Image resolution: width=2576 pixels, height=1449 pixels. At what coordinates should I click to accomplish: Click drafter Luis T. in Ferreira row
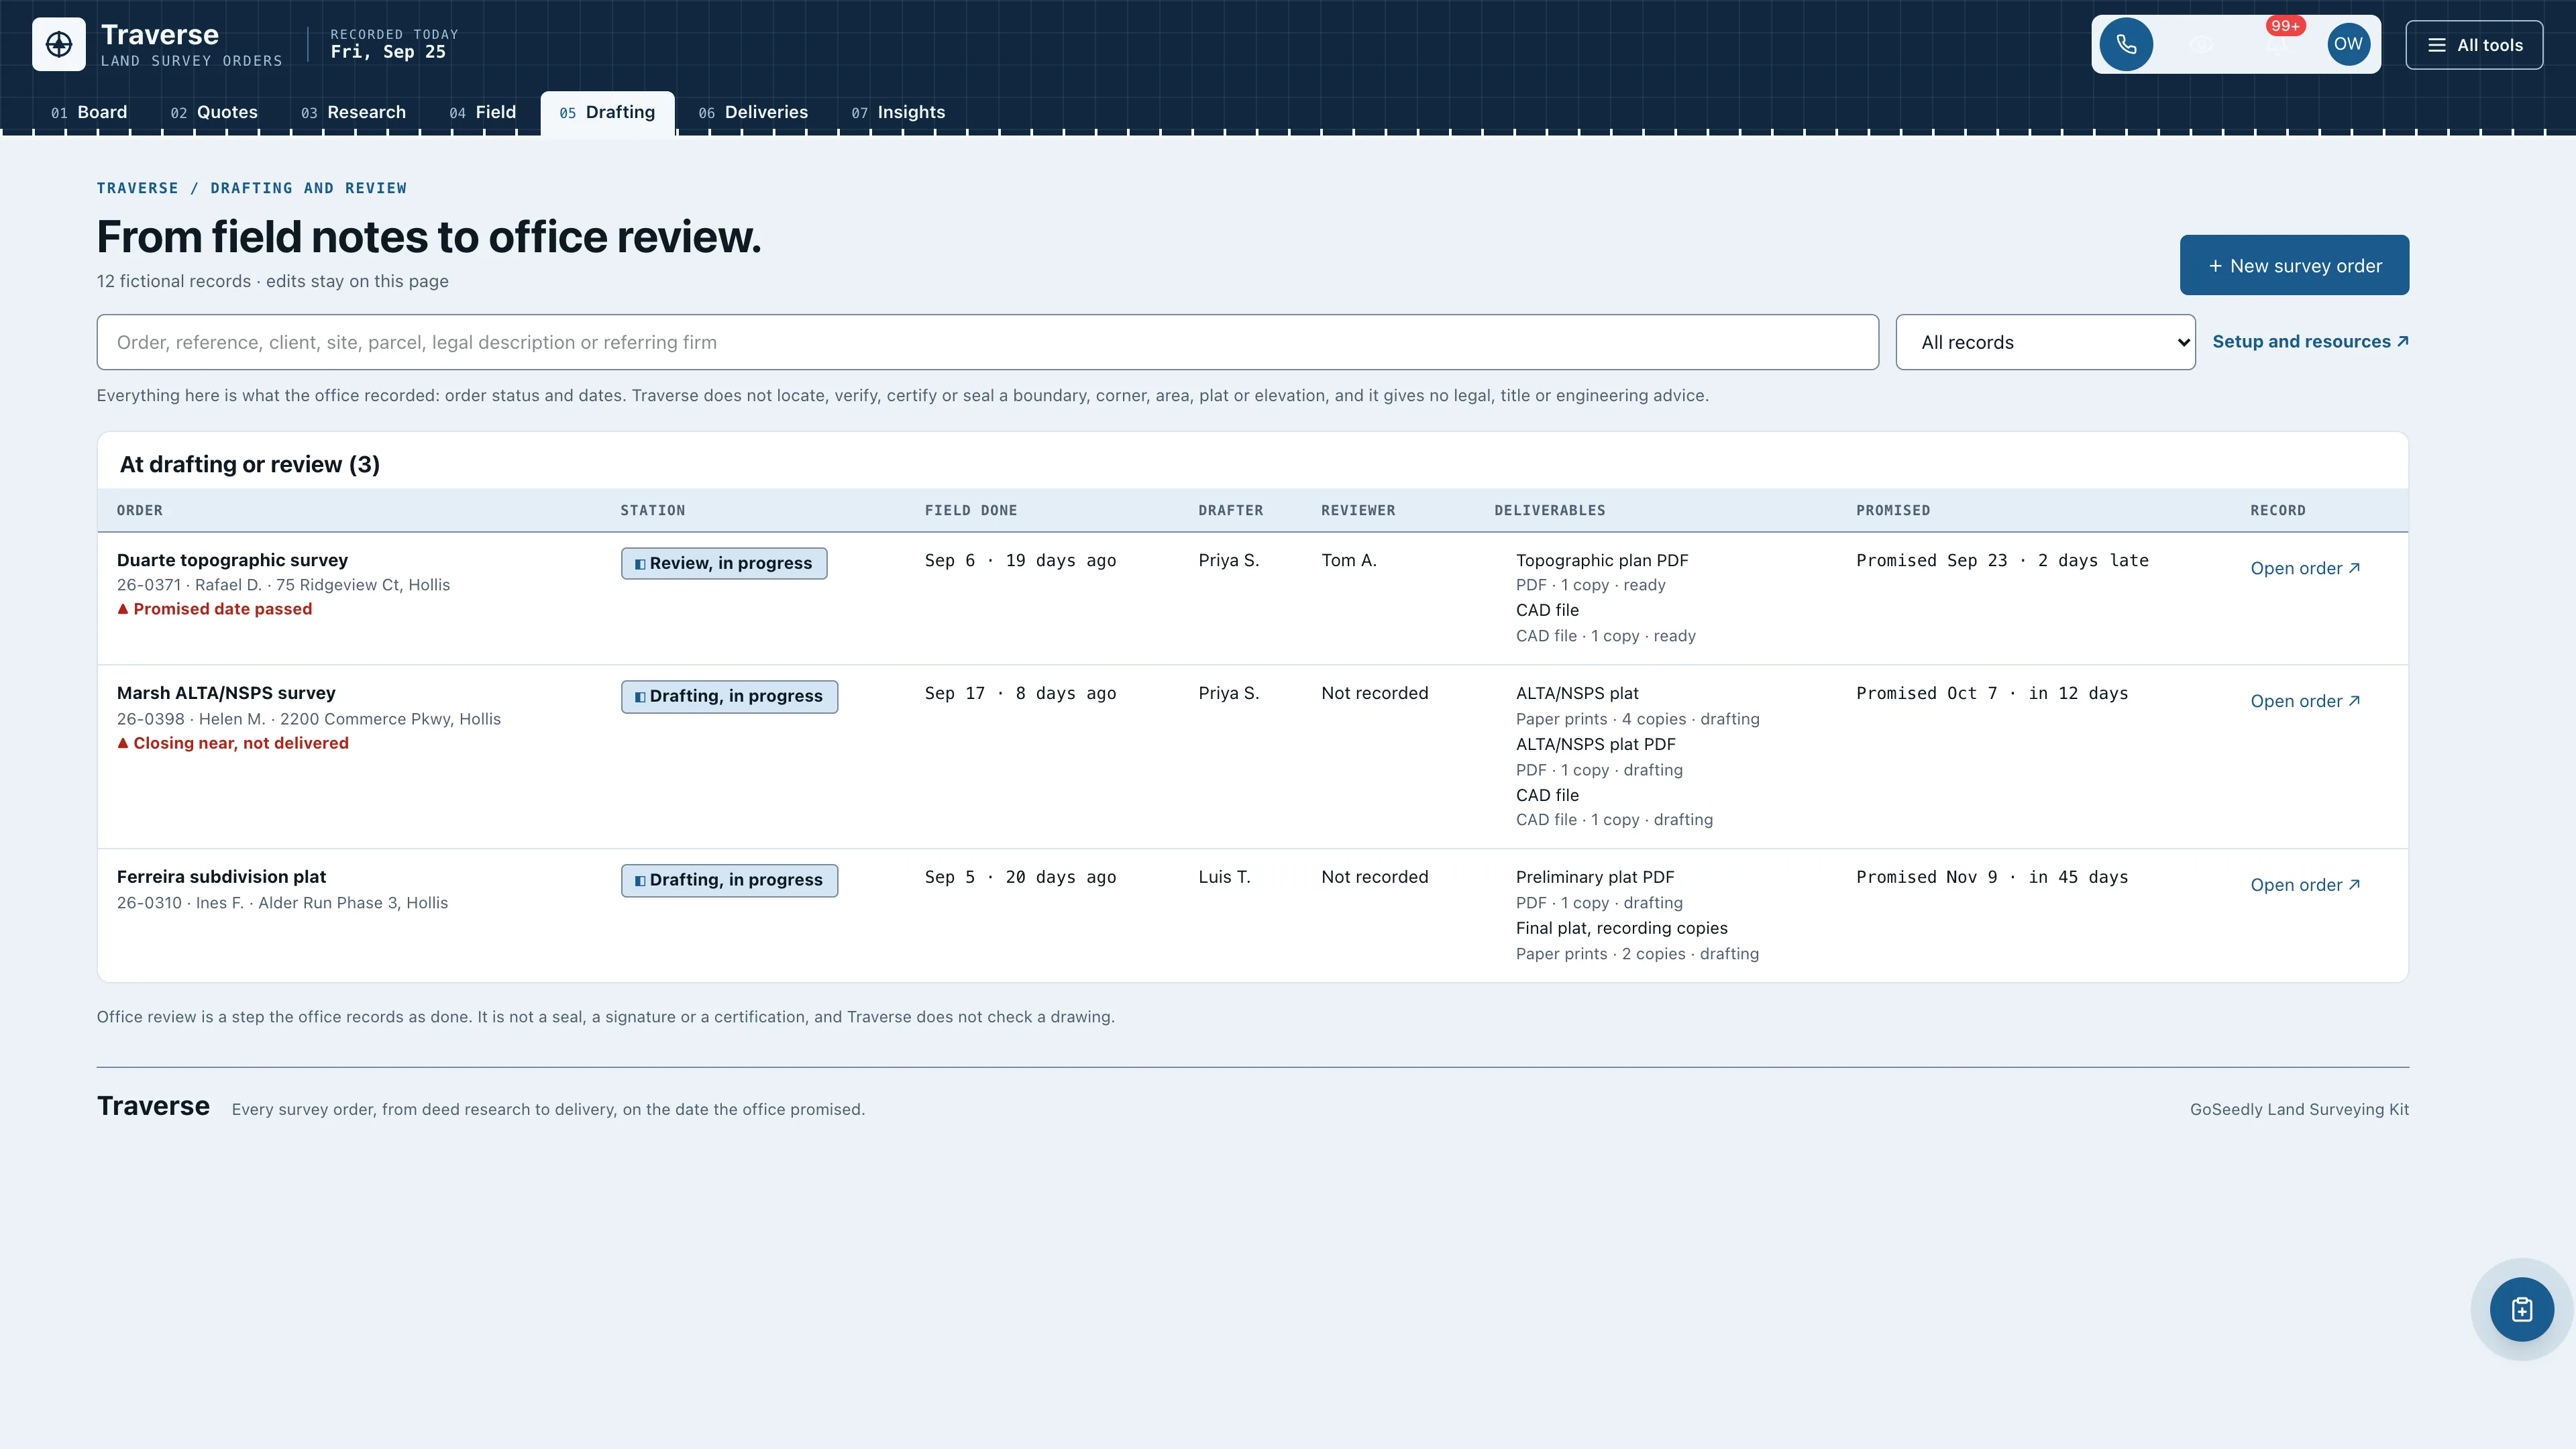pyautogui.click(x=1224, y=877)
